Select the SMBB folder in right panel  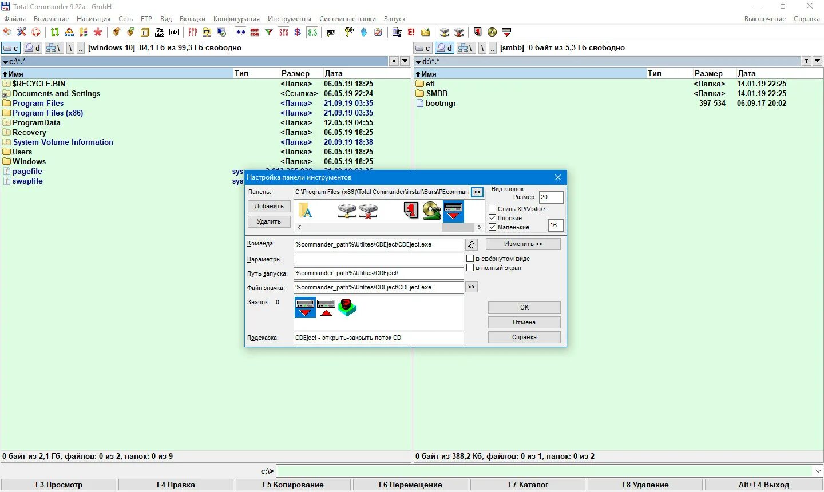(437, 93)
